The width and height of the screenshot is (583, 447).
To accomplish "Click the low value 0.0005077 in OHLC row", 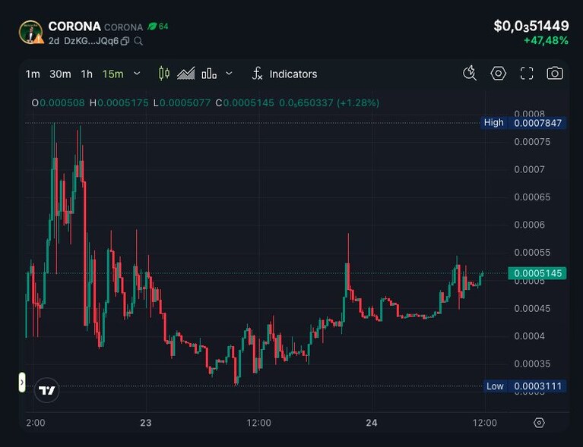I will [185, 103].
